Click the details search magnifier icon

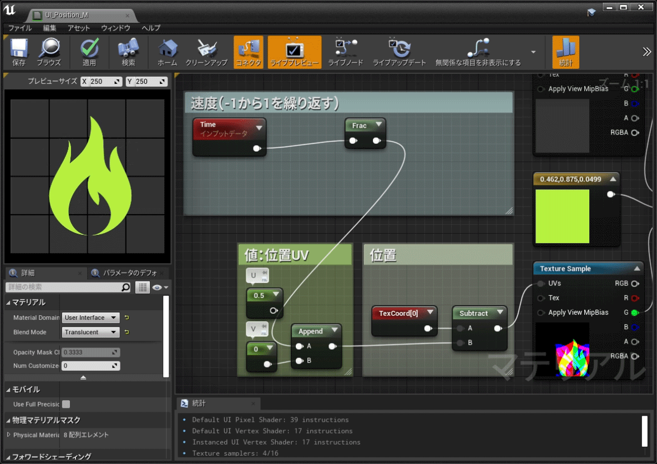click(x=126, y=287)
